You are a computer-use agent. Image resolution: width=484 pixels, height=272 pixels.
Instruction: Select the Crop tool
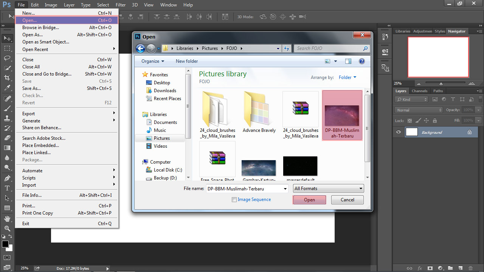[x=7, y=78]
